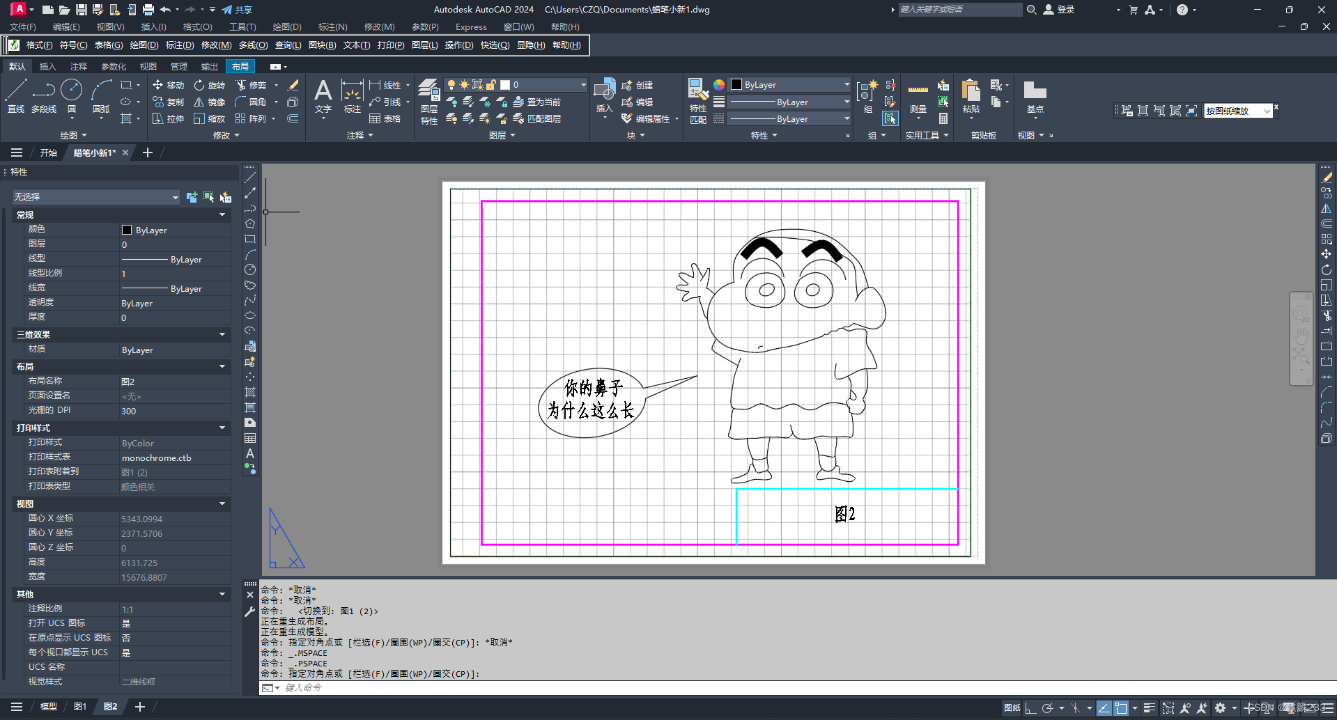Toggle the layer lightbulb on/off icon
This screenshot has width=1337, height=720.
coord(451,85)
